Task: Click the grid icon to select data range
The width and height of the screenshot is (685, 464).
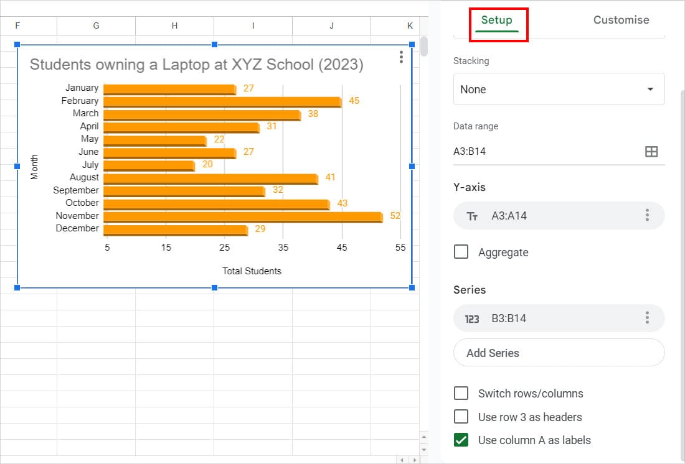Action: point(651,151)
